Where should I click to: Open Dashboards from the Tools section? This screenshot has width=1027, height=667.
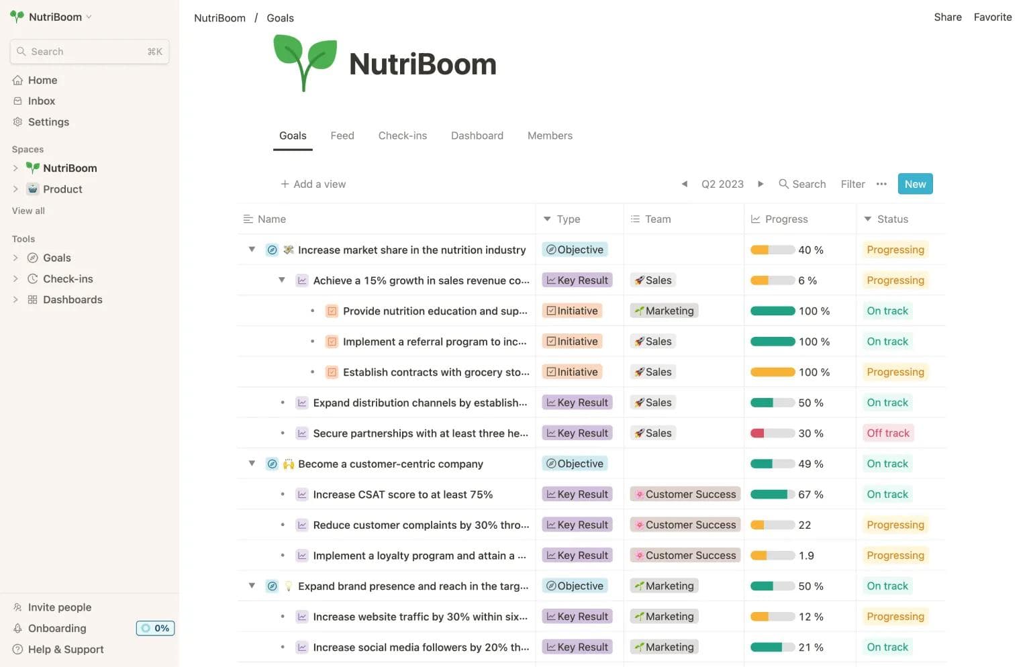72,299
